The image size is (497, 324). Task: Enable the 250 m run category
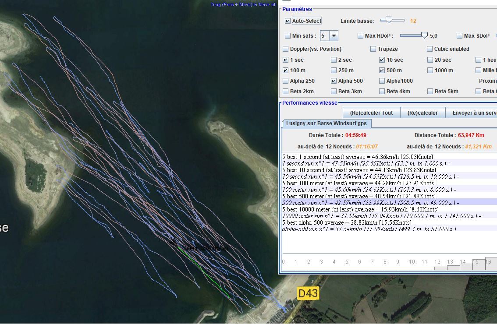tap(334, 70)
